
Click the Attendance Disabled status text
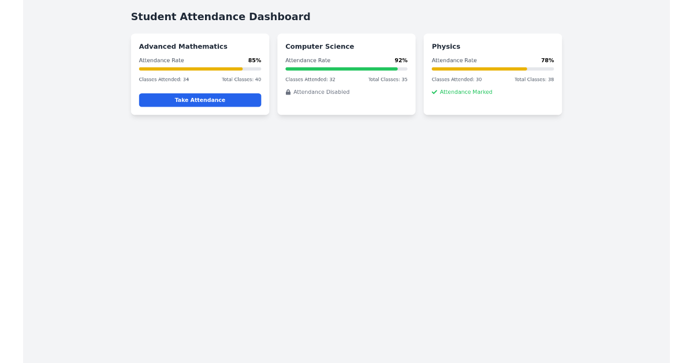coord(322,92)
